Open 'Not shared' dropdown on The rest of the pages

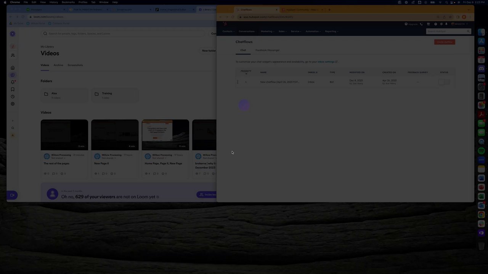click(x=58, y=158)
